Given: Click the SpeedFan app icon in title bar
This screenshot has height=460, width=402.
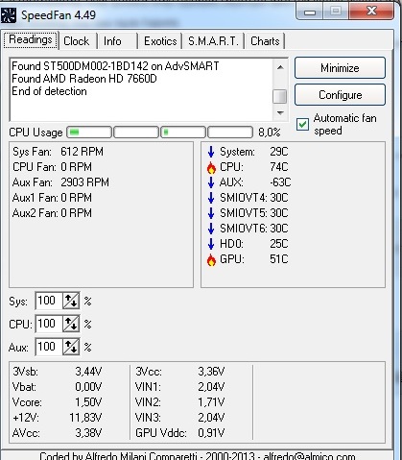Looking at the screenshot, I should [x=8, y=15].
